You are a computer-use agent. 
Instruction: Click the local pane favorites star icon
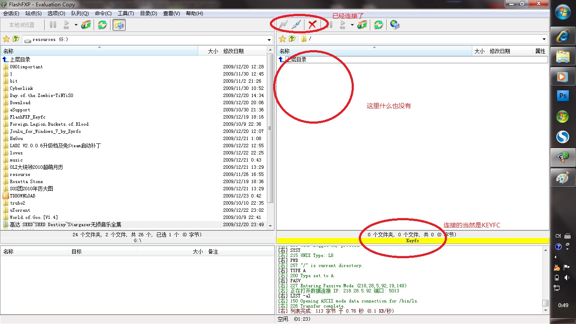(x=6, y=39)
